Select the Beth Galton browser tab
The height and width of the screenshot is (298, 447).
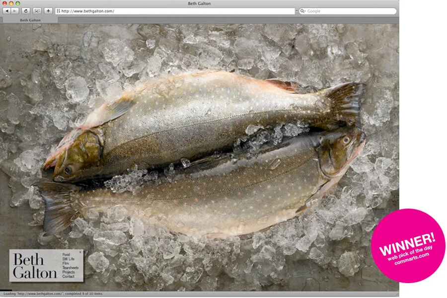[30, 20]
